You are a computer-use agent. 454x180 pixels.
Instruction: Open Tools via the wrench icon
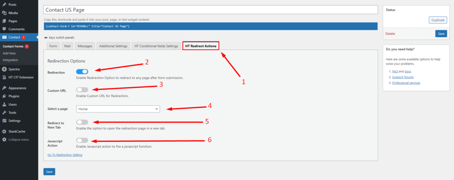tap(4, 112)
